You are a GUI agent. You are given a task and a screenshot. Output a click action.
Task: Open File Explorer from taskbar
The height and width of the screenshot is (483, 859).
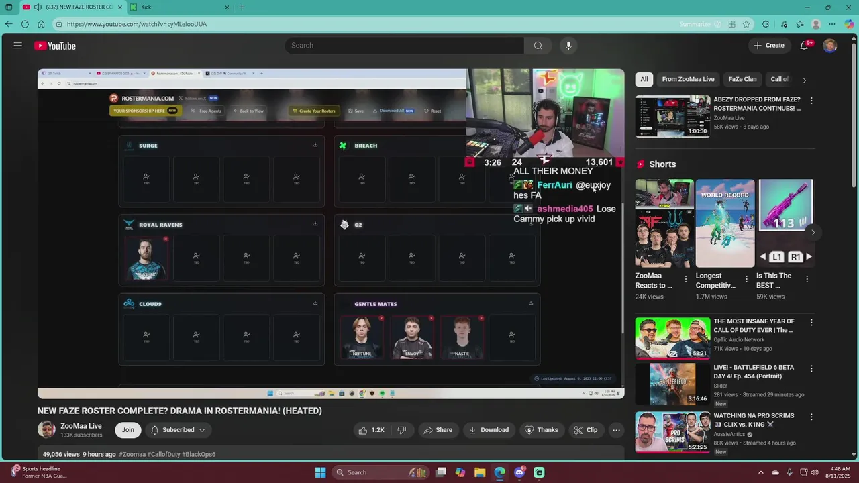(x=480, y=472)
